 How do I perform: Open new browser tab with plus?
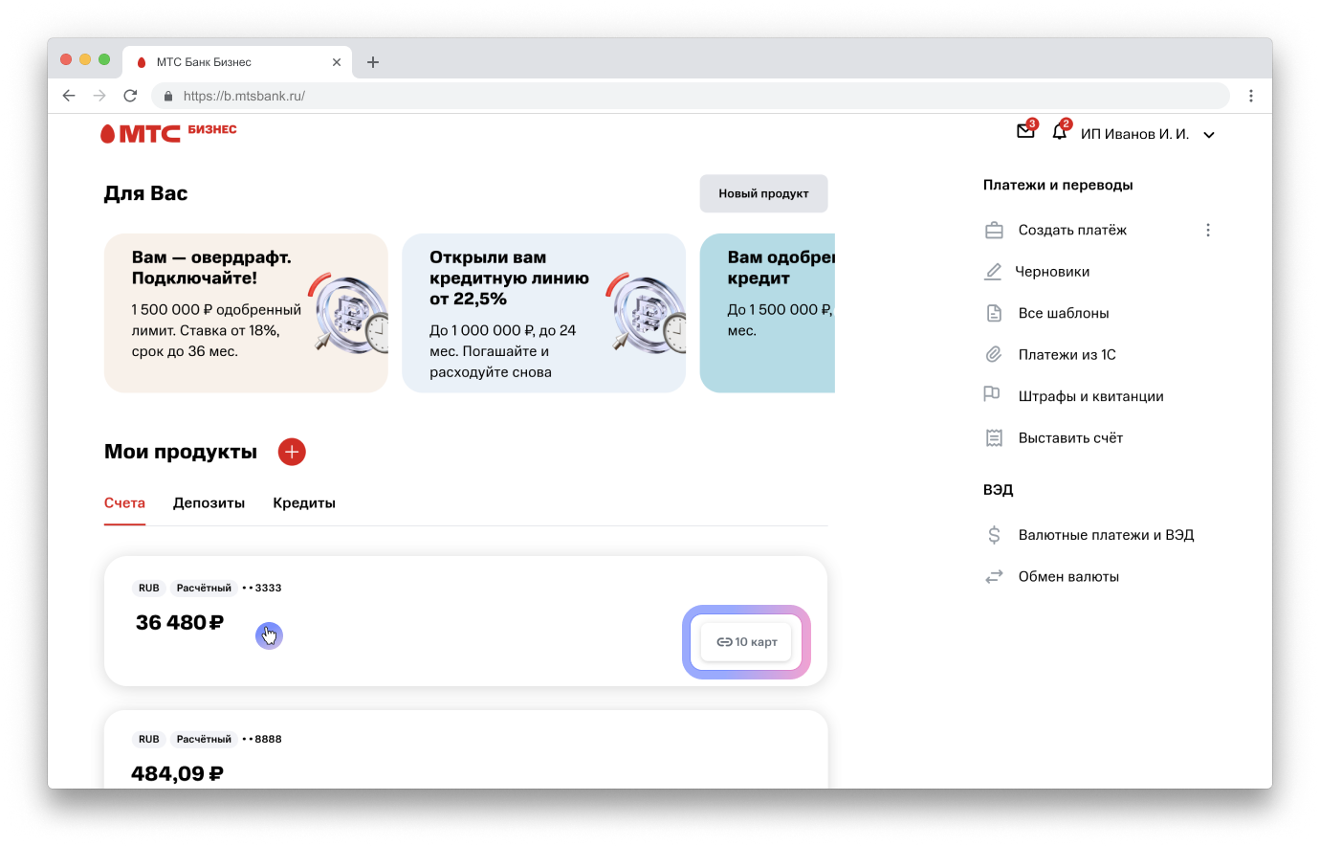[x=373, y=62]
